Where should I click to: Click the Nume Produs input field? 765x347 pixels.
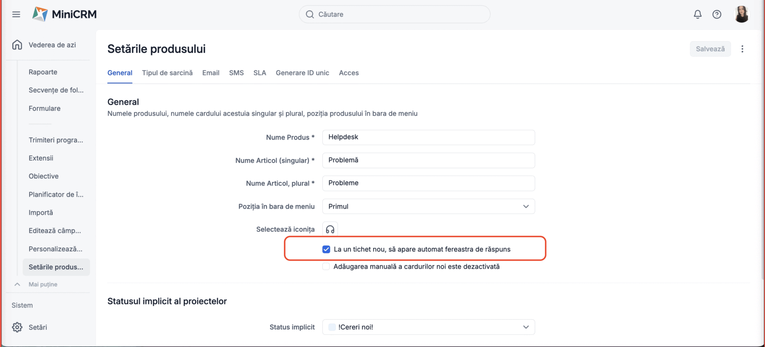coord(428,137)
